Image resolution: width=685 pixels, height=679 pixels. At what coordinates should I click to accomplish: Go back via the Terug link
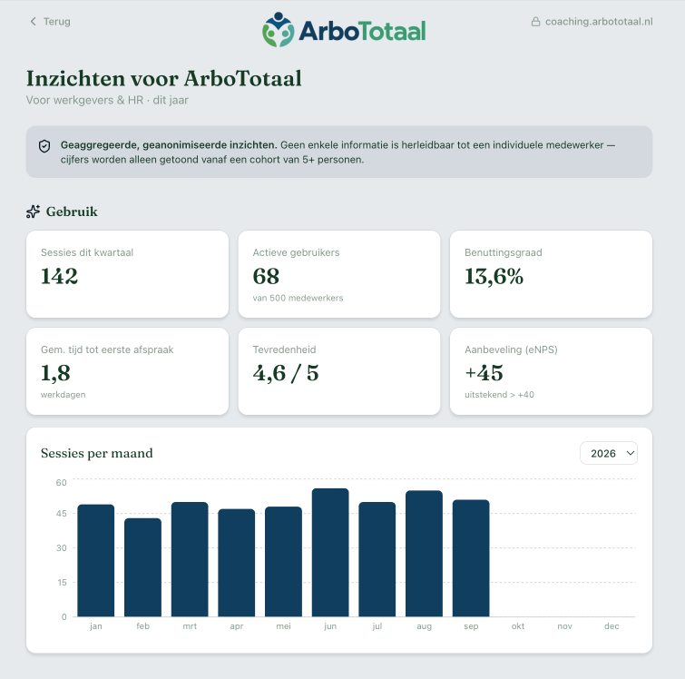tap(50, 22)
